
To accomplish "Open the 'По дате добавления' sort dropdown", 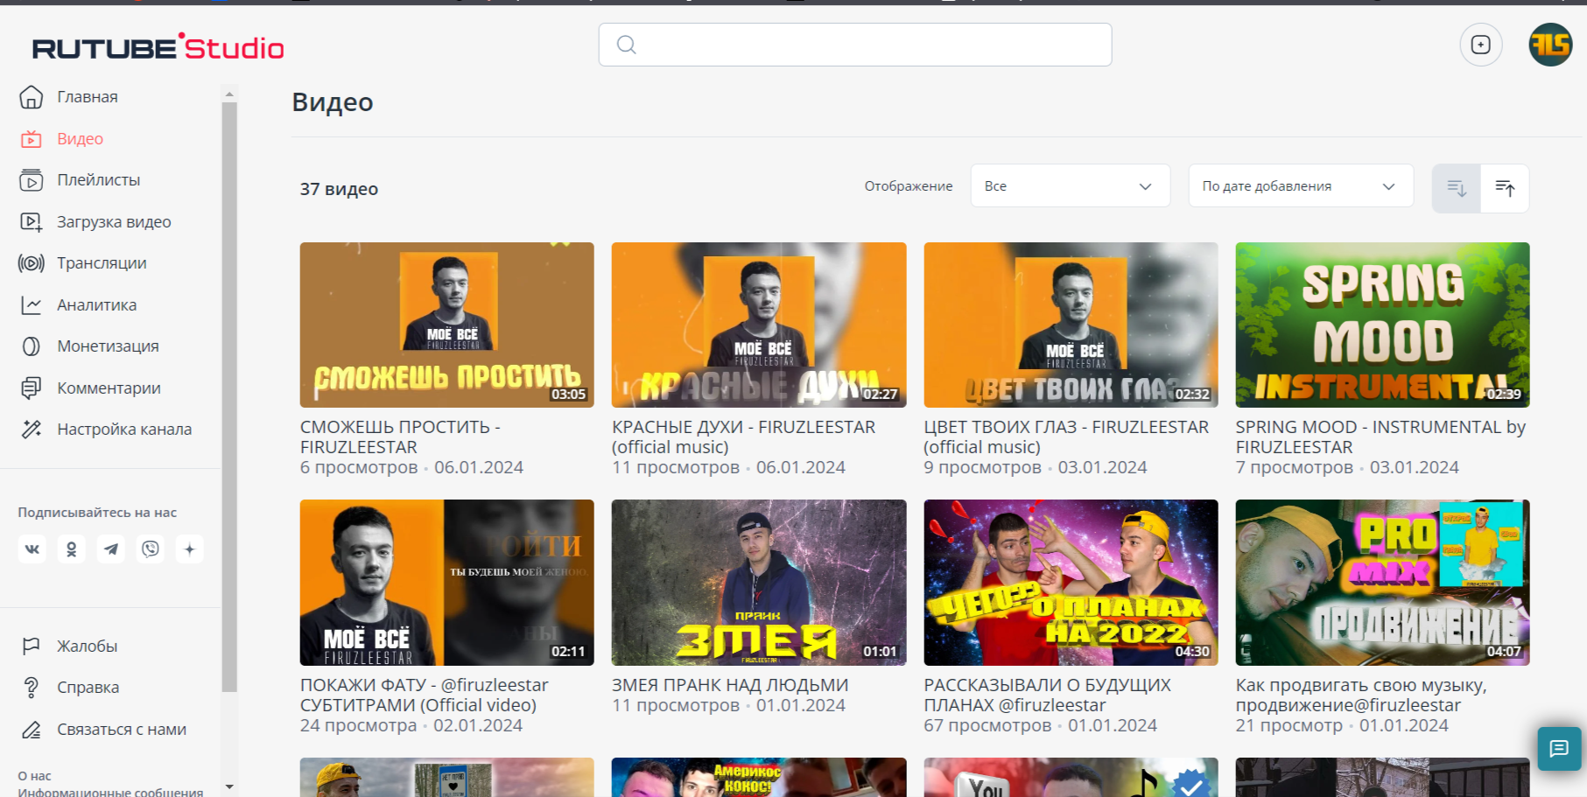I will 1301,185.
